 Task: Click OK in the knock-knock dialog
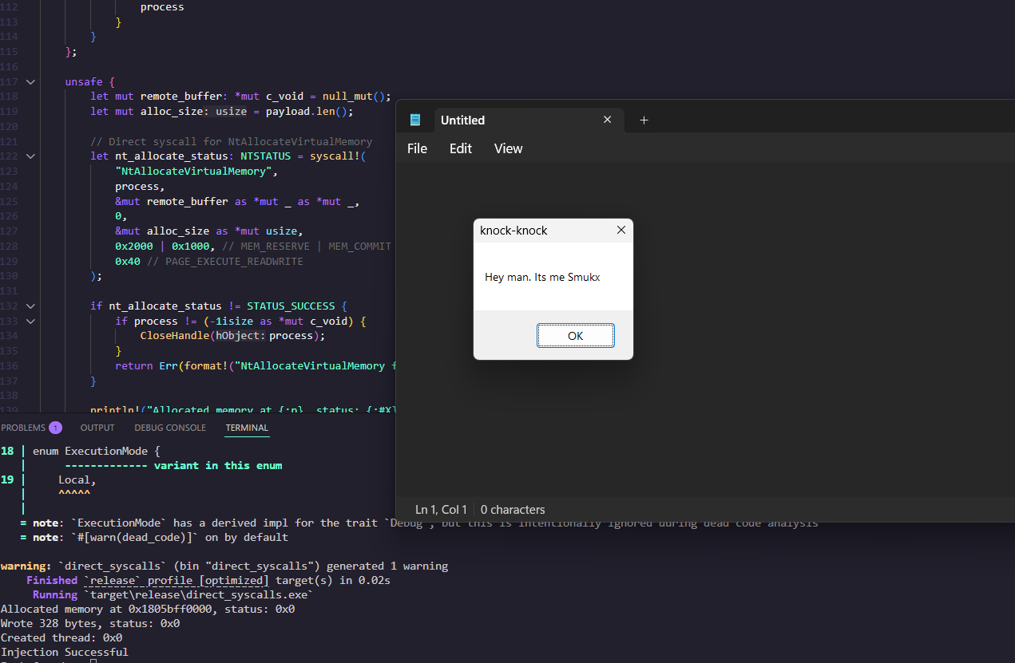[x=575, y=335]
